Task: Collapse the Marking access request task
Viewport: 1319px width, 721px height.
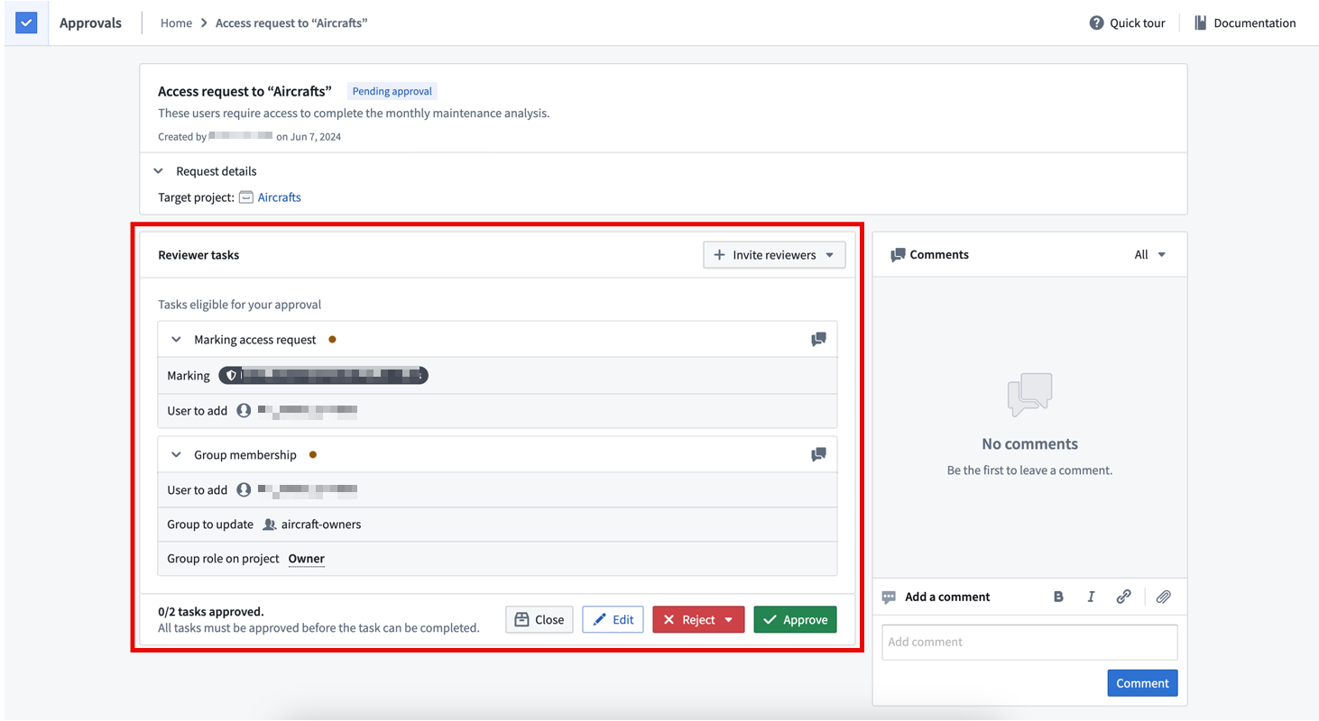Action: [176, 340]
